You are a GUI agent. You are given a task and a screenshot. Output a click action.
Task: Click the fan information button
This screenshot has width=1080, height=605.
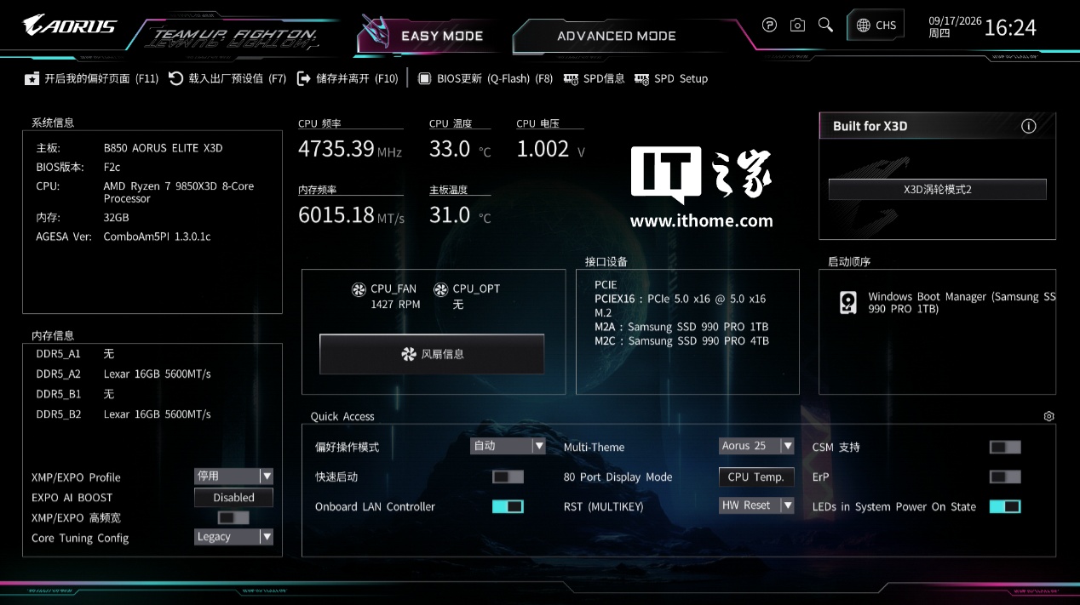click(432, 354)
